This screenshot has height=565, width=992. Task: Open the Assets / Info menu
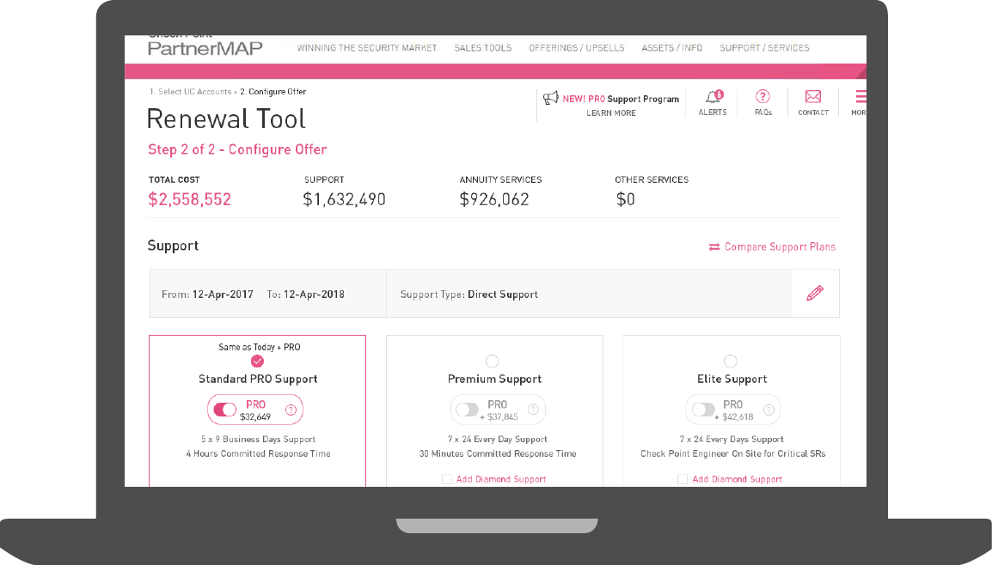click(x=672, y=48)
